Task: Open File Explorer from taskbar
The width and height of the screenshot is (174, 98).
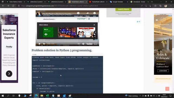Action: click(x=42, y=96)
